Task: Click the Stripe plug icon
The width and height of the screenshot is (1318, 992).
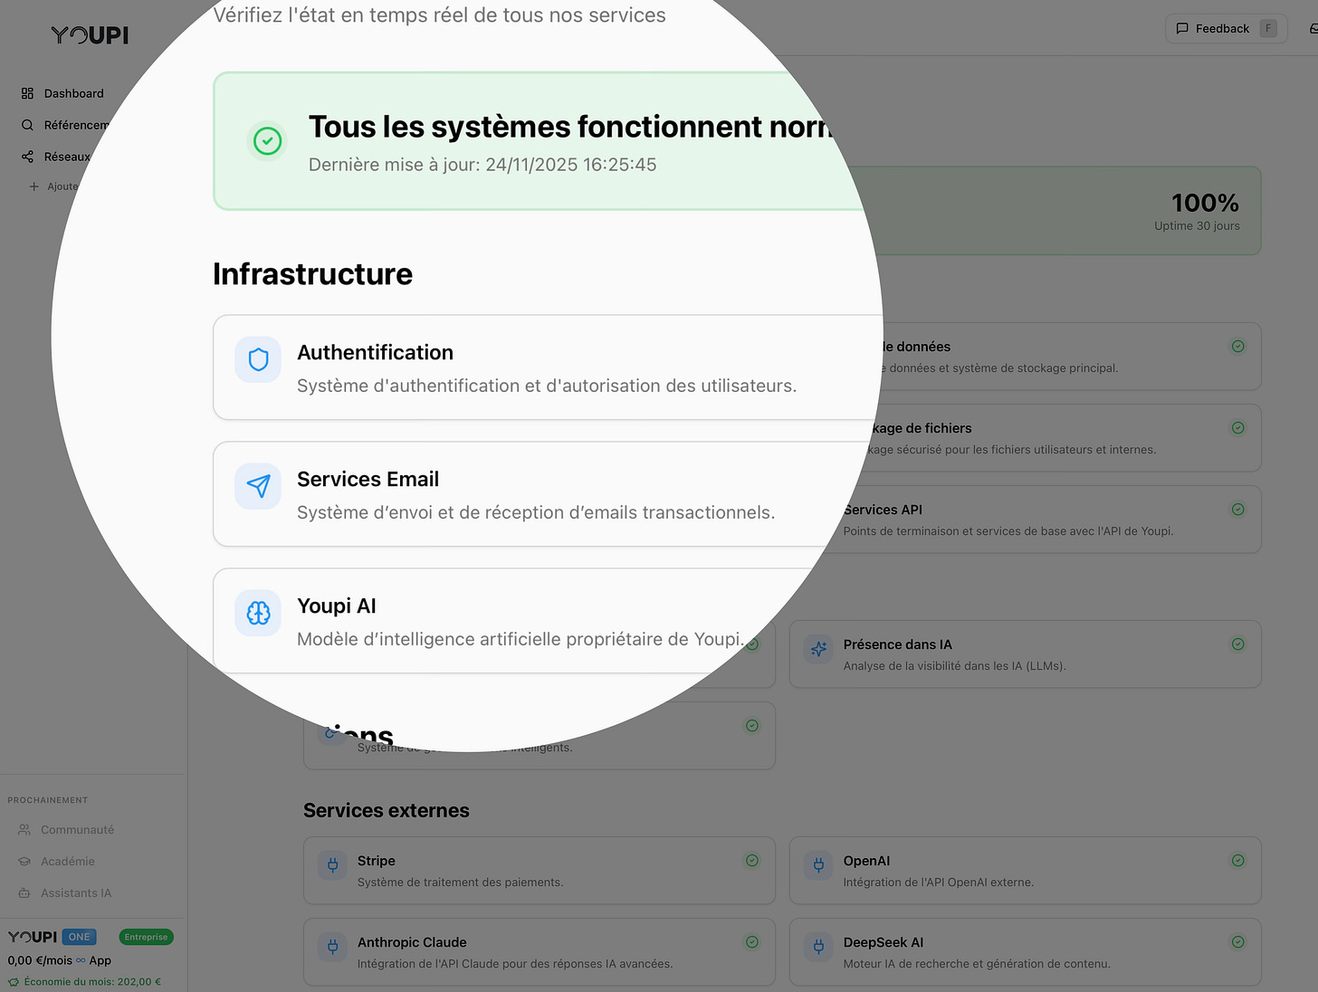Action: pos(332,865)
